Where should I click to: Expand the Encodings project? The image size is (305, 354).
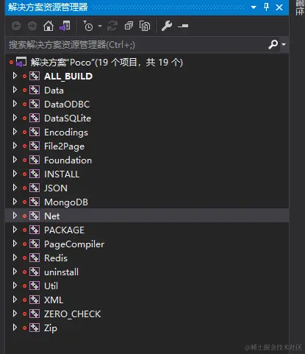[15, 132]
